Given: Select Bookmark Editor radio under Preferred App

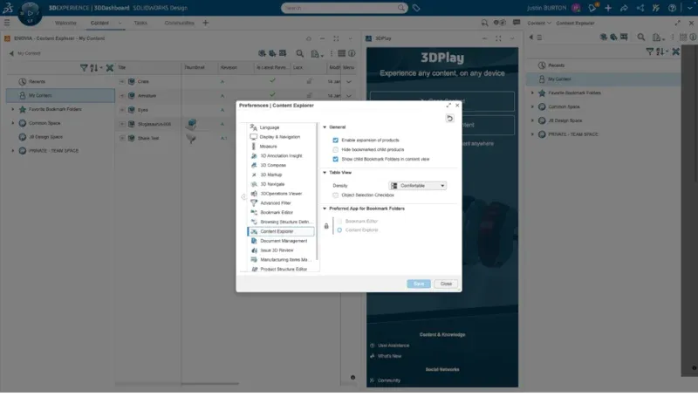Looking at the screenshot, I should click(339, 222).
